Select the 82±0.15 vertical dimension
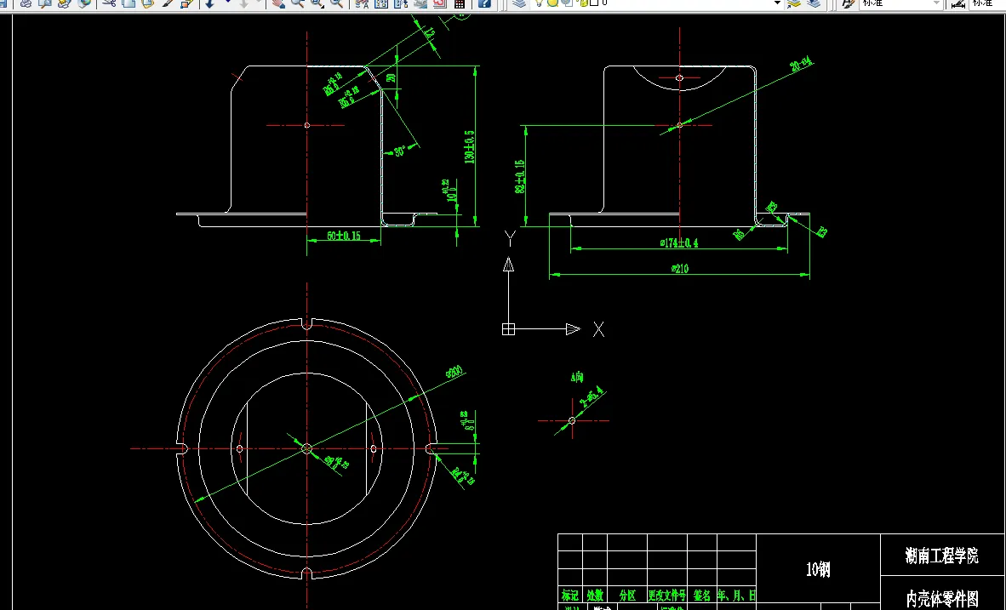Viewport: 1006px width, 610px height. [x=520, y=176]
